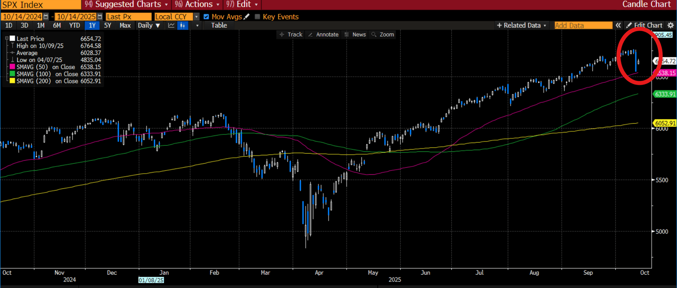Image resolution: width=677 pixels, height=288 pixels.
Task: Collapse the Last Price legend tree
Action: (x=6, y=39)
